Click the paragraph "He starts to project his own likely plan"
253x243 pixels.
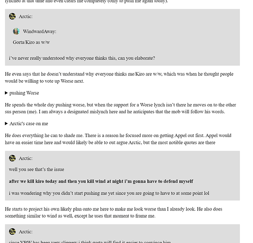(113, 212)
